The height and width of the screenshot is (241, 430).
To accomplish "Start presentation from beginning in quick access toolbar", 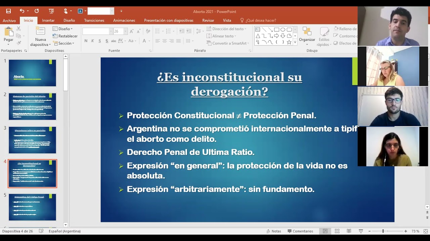I will [x=51, y=11].
